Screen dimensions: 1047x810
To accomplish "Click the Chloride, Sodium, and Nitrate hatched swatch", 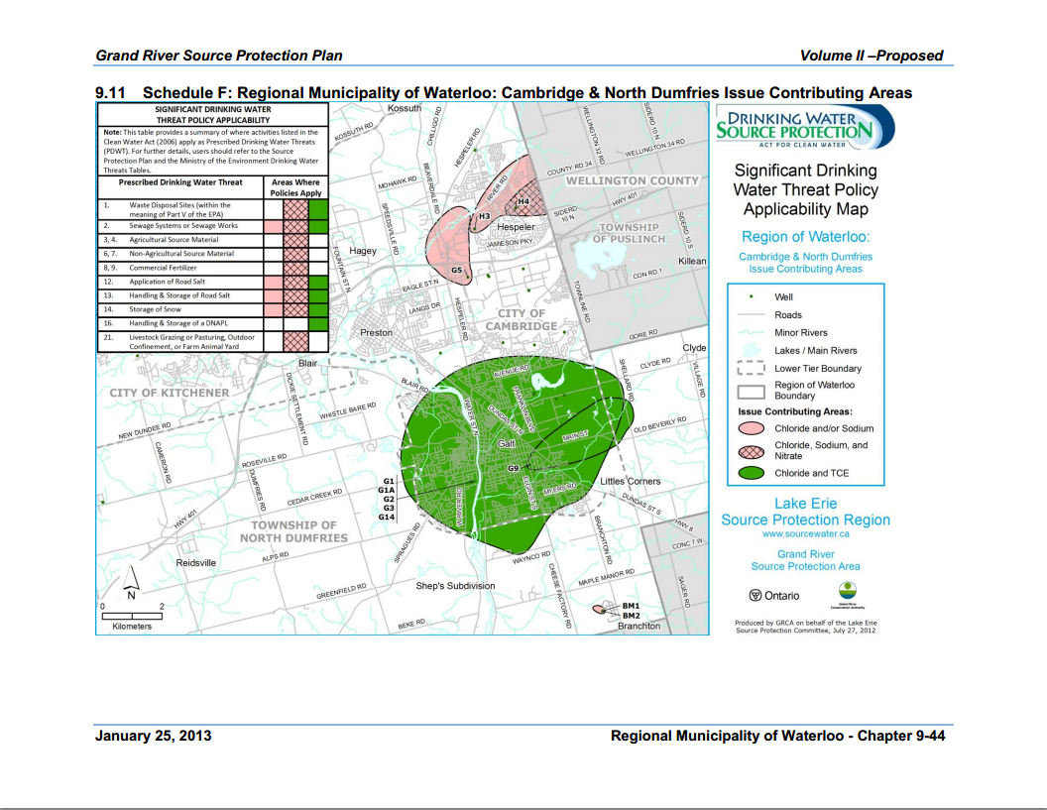I will pos(752,451).
